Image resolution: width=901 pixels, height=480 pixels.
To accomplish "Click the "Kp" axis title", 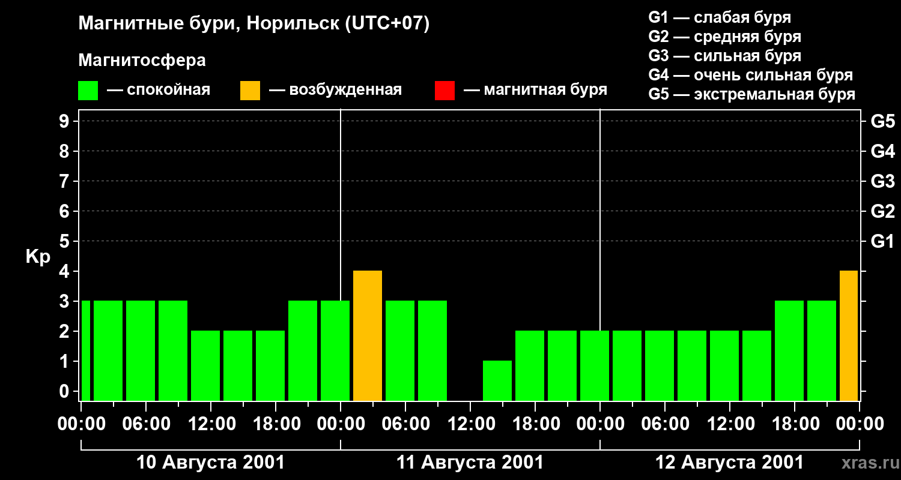I will pos(38,257).
